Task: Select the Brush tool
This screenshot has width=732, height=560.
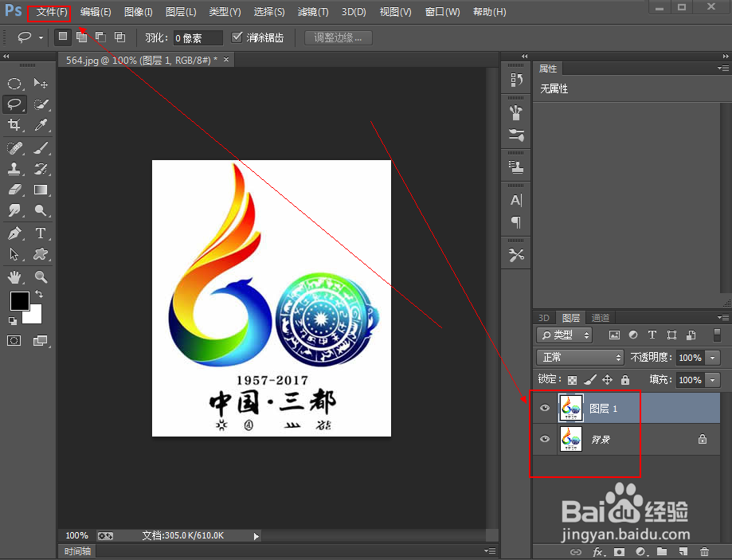Action: (x=41, y=148)
